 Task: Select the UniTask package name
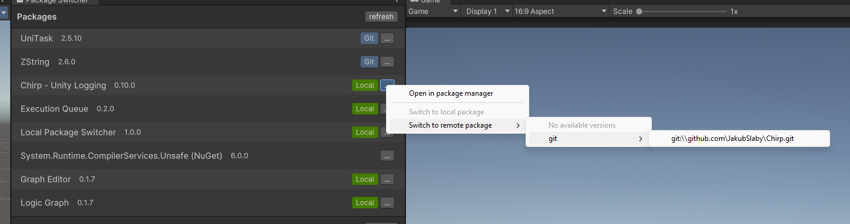tap(36, 38)
